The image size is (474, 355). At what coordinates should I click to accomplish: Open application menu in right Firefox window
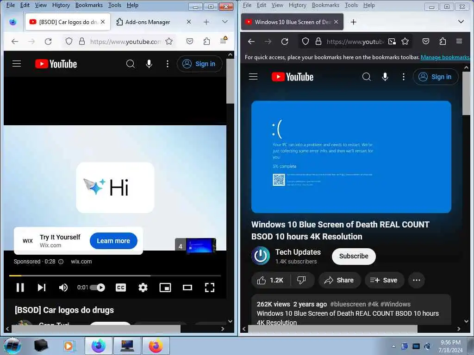(459, 41)
